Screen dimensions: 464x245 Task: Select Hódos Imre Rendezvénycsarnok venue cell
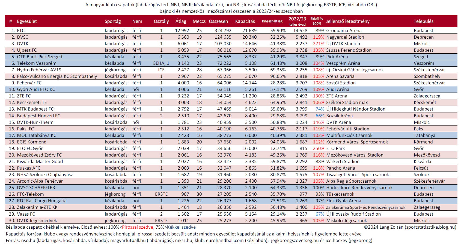tap(359, 188)
